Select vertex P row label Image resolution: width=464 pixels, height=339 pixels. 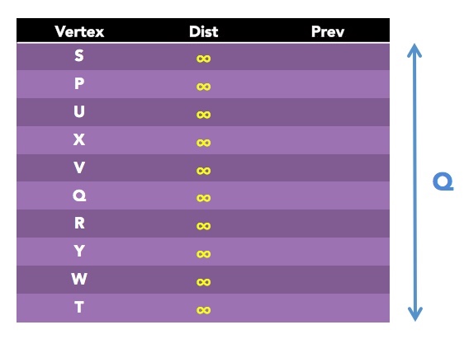tap(79, 83)
